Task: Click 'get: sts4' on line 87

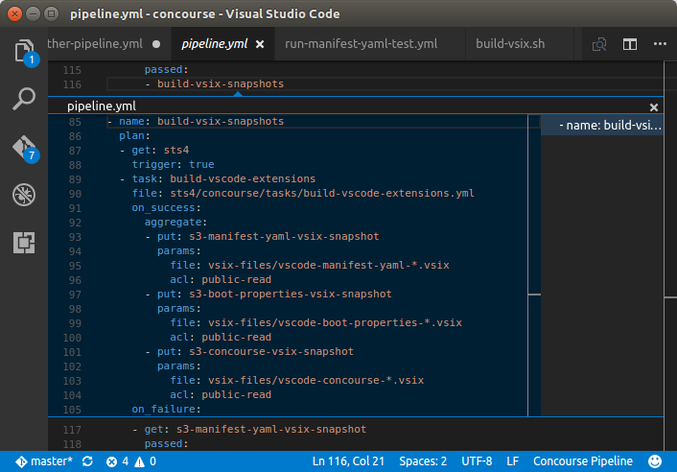Action: pyautogui.click(x=160, y=150)
